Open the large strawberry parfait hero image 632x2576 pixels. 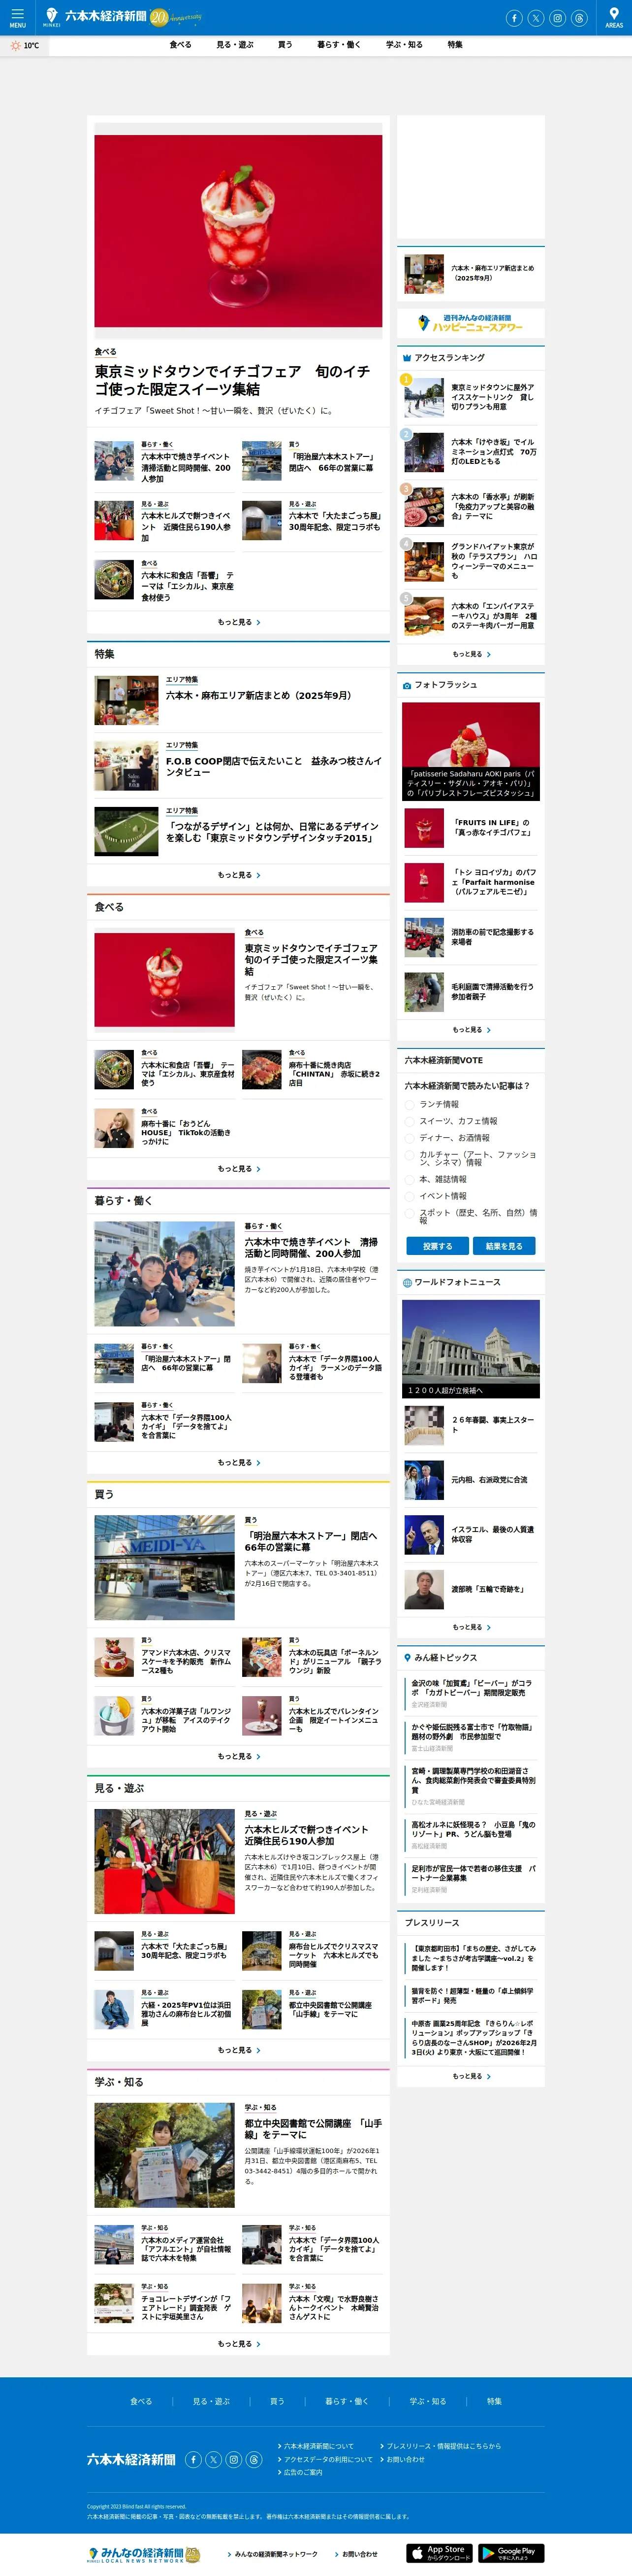point(239,231)
